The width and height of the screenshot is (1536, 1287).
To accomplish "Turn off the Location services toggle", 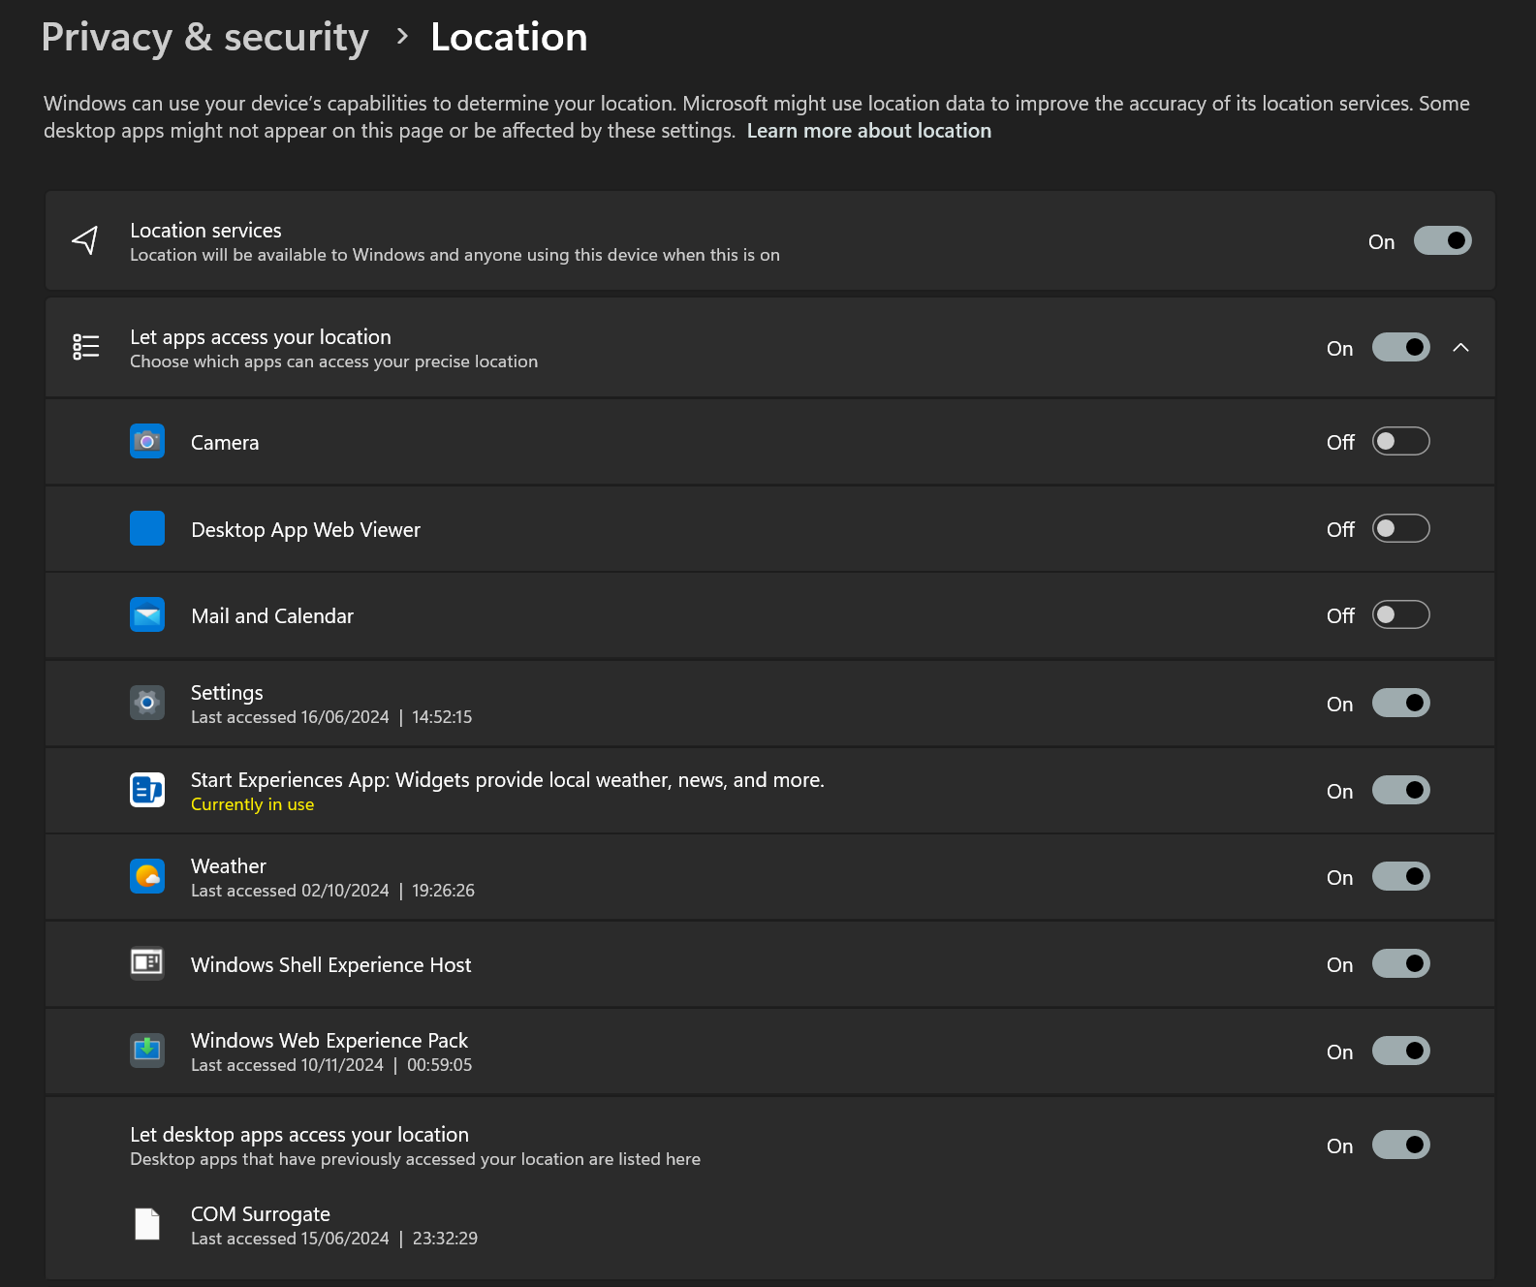I will click(x=1442, y=241).
